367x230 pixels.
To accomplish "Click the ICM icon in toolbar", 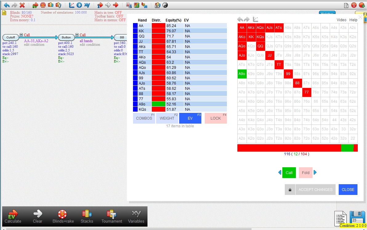I will click(144, 5).
